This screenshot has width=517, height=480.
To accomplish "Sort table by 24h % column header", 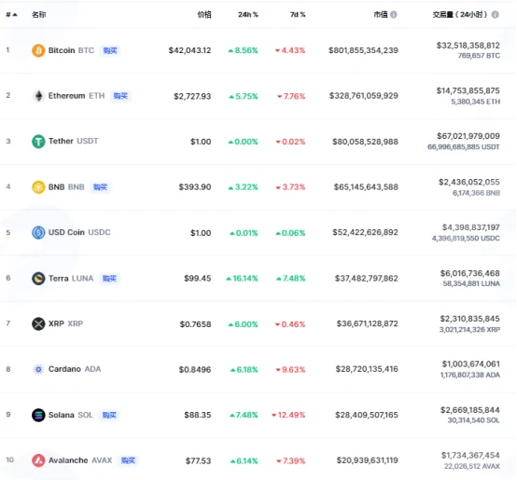I will pos(248,15).
